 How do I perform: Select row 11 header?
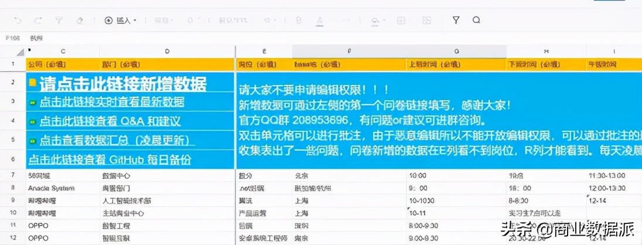point(13,226)
